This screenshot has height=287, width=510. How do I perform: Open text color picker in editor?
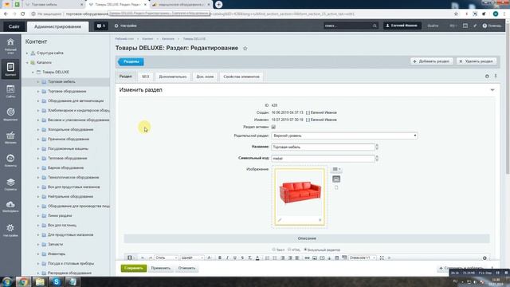pos(257,258)
